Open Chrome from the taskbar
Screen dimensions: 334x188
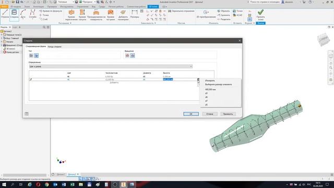tap(46, 184)
